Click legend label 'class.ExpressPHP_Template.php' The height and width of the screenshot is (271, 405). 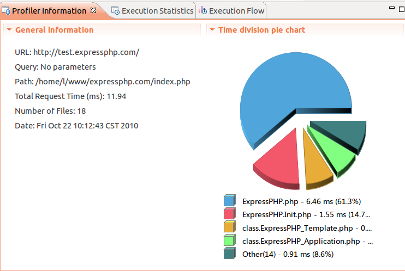pos(307,228)
